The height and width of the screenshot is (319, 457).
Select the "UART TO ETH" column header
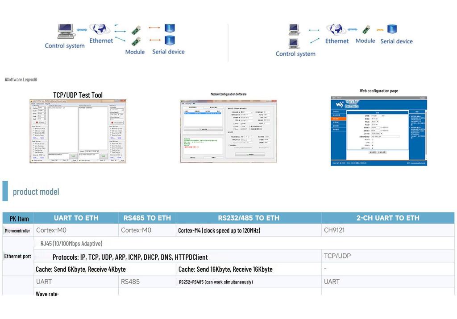point(76,218)
